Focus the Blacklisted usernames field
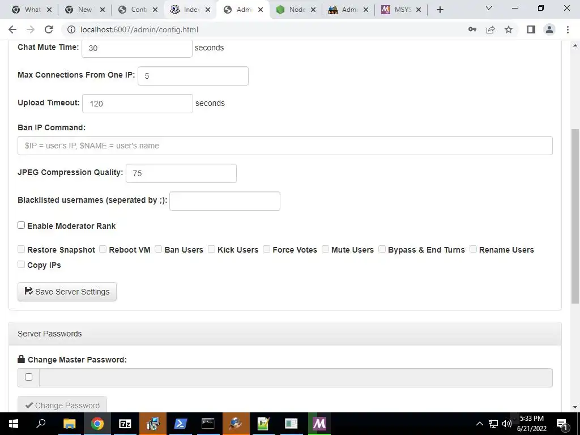580x435 pixels. 225,201
